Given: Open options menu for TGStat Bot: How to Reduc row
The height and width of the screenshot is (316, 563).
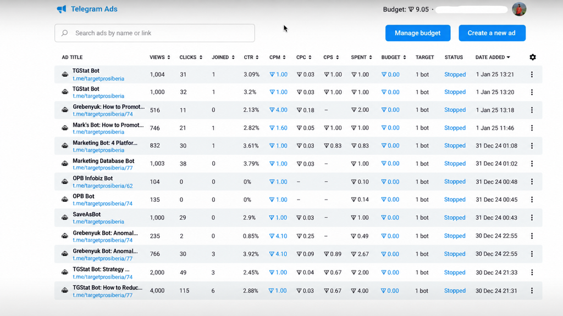Looking at the screenshot, I should (x=532, y=291).
